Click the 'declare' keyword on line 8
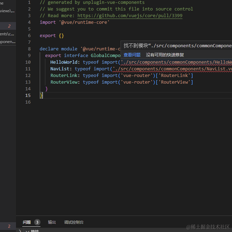 [49, 49]
